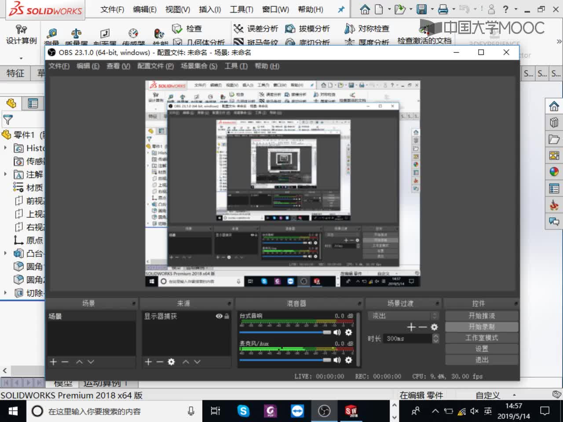Click the 台式音响 volume slider
Screen dimensions: 563x422
coord(285,332)
